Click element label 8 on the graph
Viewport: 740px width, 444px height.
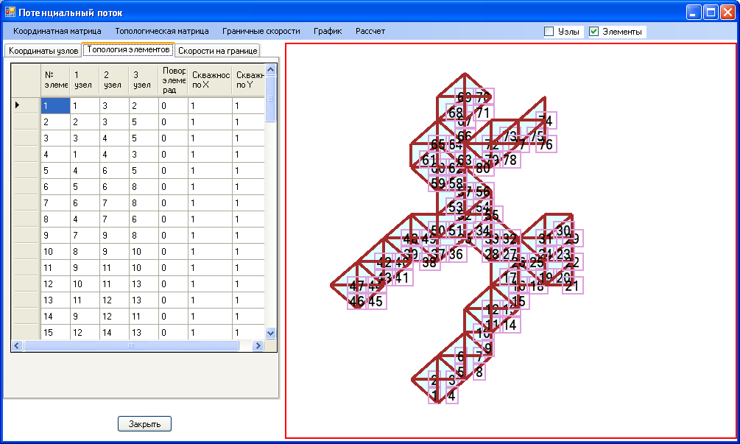(x=479, y=372)
